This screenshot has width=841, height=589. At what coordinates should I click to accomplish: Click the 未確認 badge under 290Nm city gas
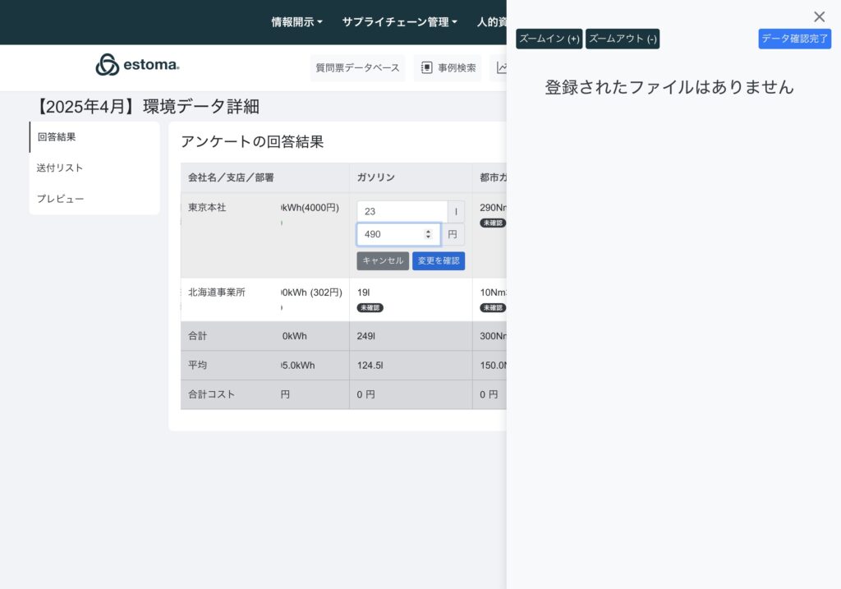pos(493,223)
